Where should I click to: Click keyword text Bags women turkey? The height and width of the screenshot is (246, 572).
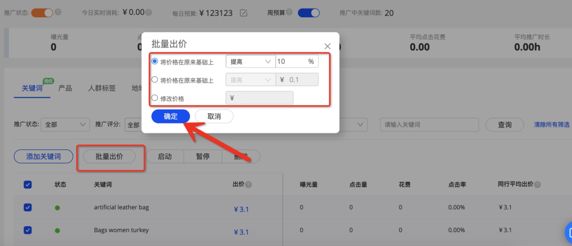[x=121, y=231]
